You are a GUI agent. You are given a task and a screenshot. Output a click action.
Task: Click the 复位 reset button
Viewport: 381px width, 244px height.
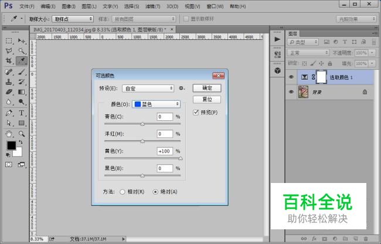click(207, 99)
